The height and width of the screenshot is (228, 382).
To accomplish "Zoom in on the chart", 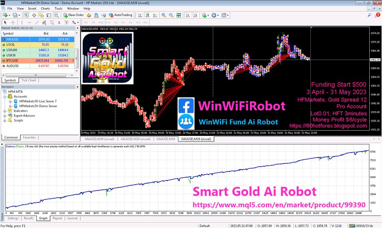I will [164, 15].
